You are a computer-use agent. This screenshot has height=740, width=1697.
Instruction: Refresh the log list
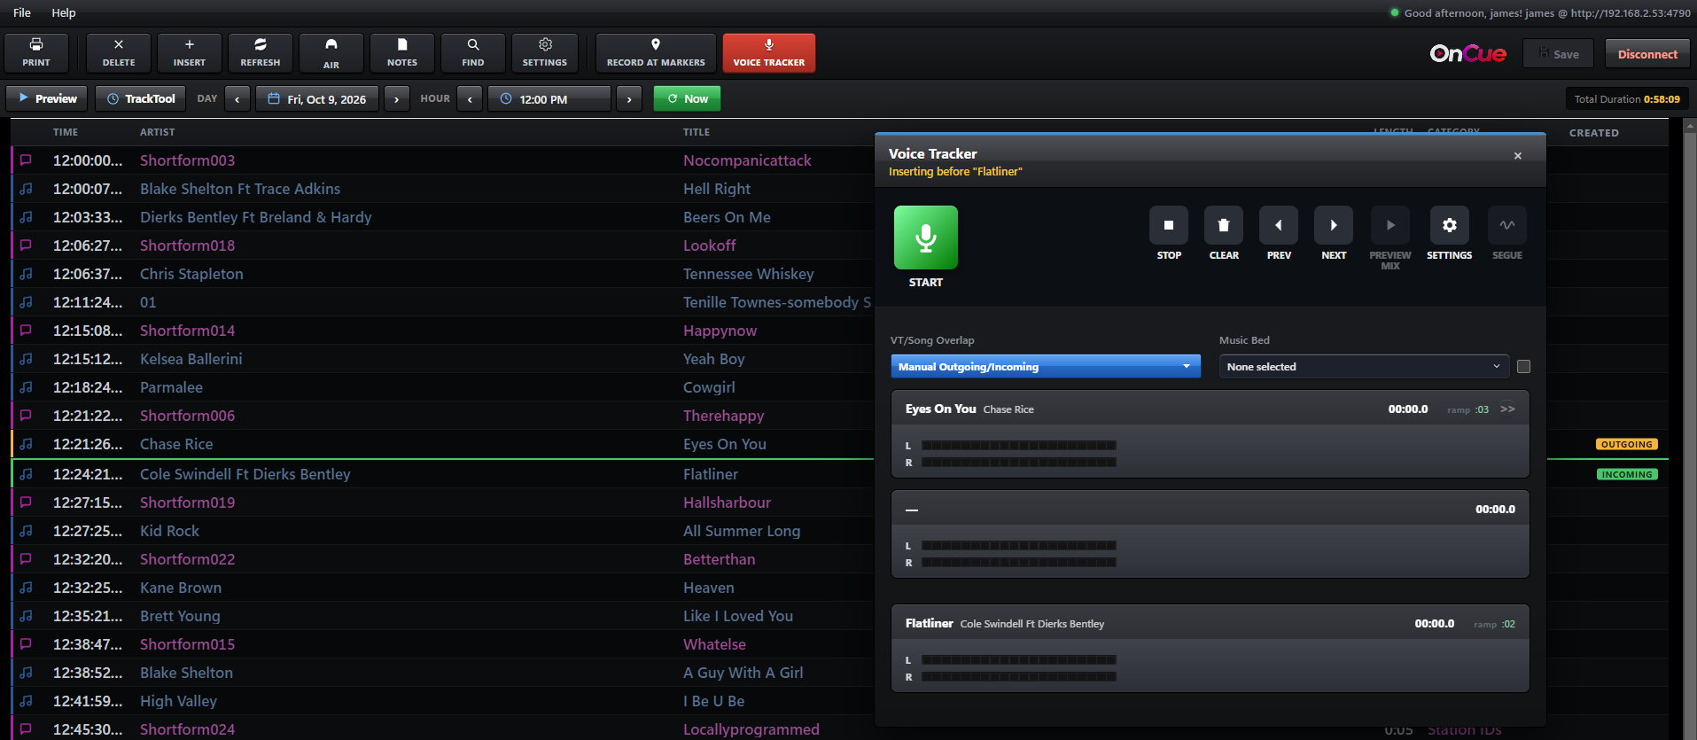coord(261,53)
